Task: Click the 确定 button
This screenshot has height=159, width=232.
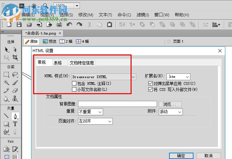Action: click(181, 156)
